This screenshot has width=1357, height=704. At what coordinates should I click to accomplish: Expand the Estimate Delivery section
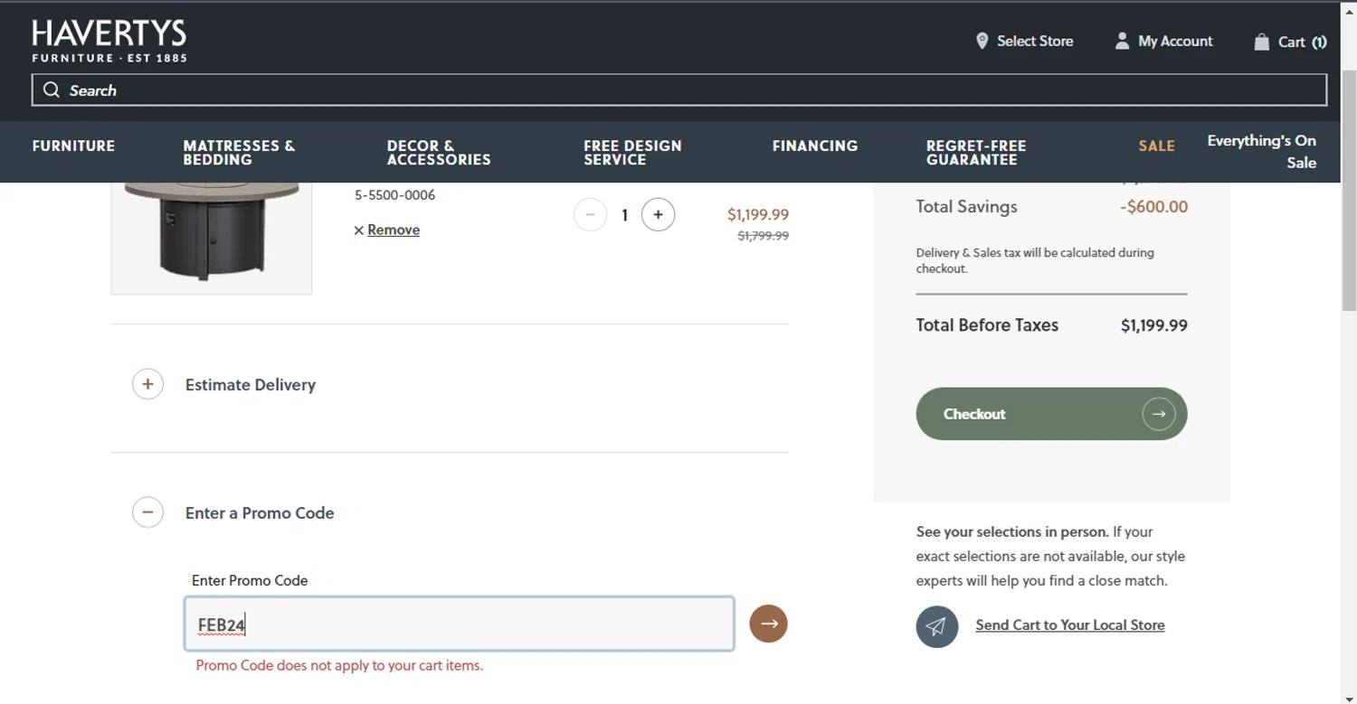(147, 384)
